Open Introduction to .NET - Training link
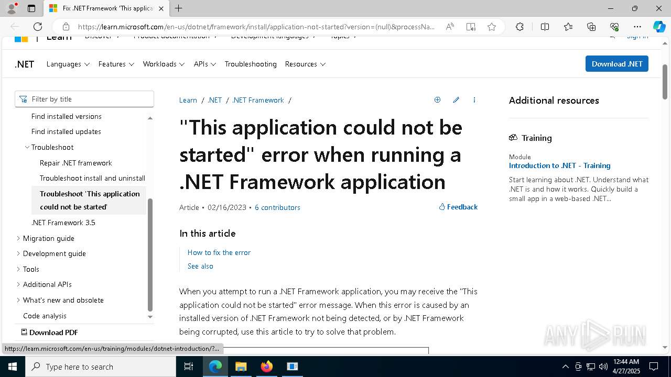Image resolution: width=671 pixels, height=377 pixels. (x=559, y=165)
